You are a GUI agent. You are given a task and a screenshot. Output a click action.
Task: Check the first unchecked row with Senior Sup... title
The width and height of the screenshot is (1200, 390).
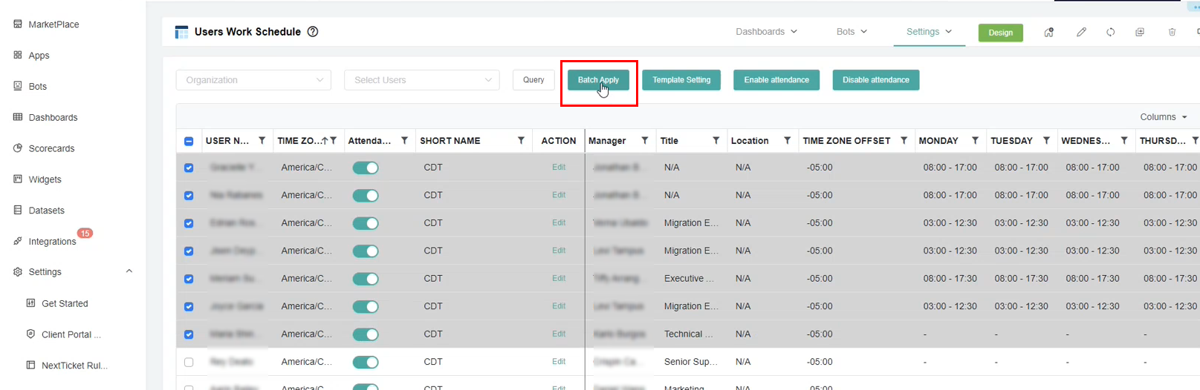(189, 362)
